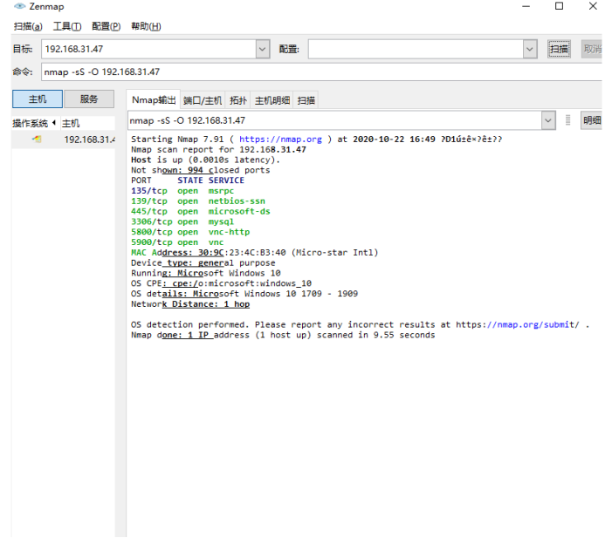
Task: Click the Zenmap eye icon in title bar
Action: 20,6
